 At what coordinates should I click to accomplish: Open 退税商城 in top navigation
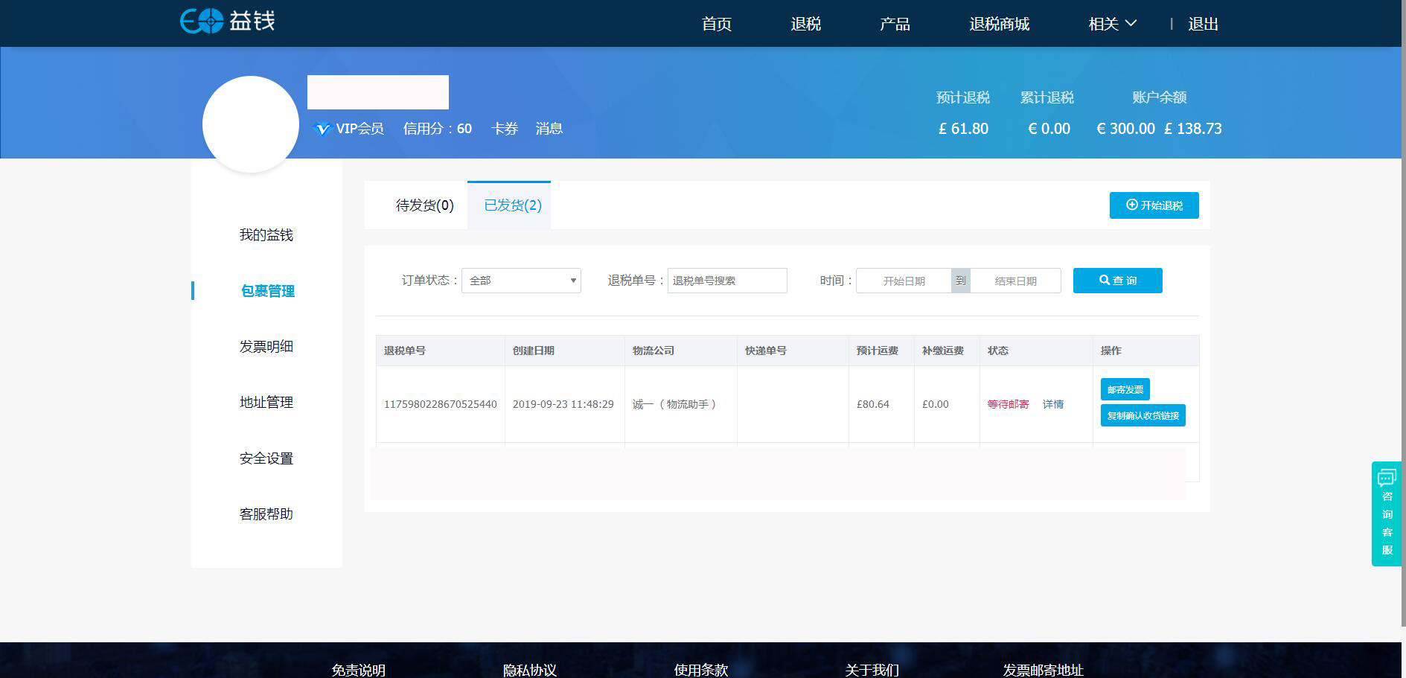pyautogui.click(x=1000, y=24)
